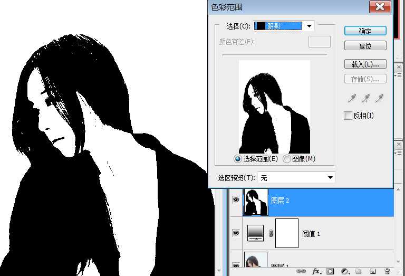Click the 确定 button
405x276 pixels.
click(x=365, y=31)
